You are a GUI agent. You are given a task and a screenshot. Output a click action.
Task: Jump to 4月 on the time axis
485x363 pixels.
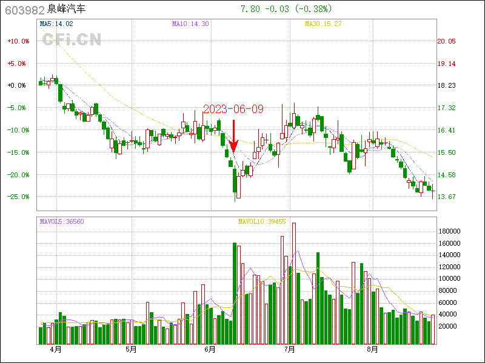(x=56, y=350)
